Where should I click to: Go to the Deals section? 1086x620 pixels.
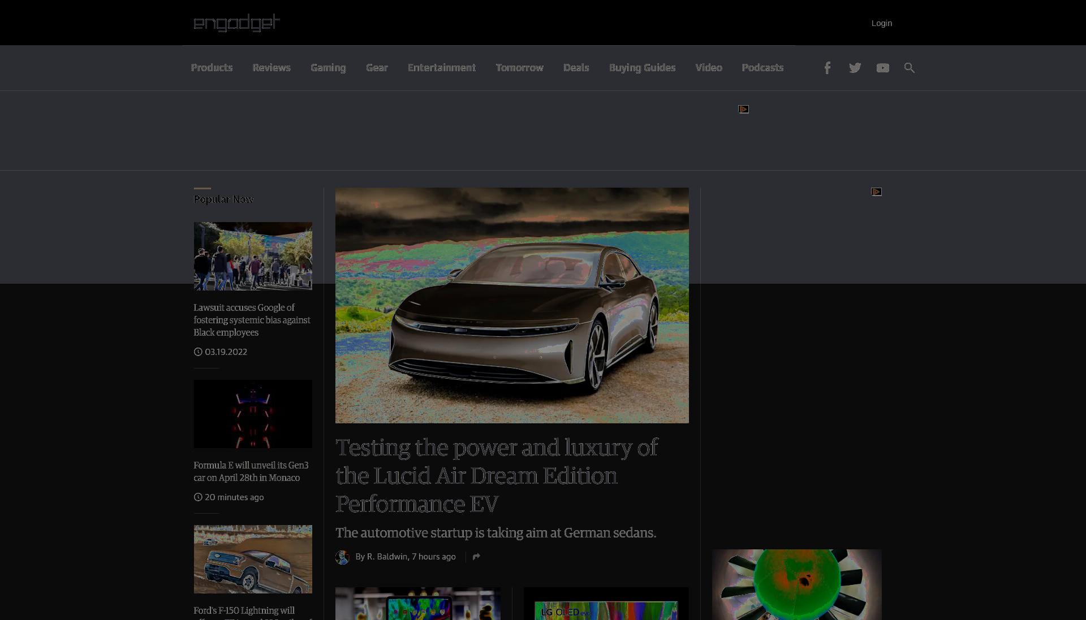point(576,68)
